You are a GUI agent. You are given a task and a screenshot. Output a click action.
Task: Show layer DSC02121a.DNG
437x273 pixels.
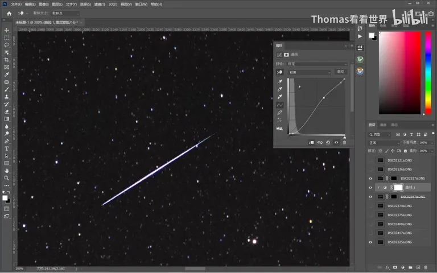pos(370,160)
